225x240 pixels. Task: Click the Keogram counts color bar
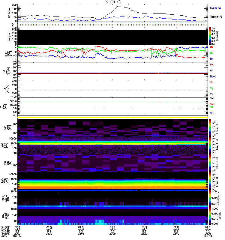[210, 36]
